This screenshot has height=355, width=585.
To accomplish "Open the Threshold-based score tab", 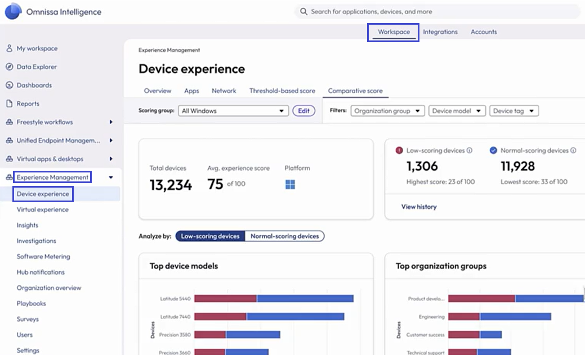I will [282, 91].
